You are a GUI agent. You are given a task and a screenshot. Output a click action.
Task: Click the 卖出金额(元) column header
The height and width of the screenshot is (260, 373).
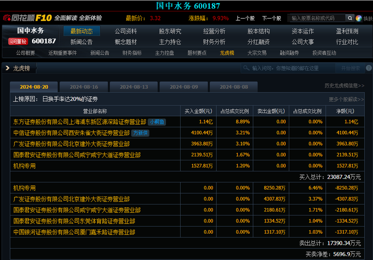click(271, 111)
